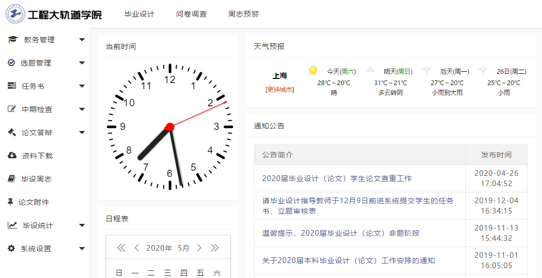The height and width of the screenshot is (278, 542).
Task: Go to previous year in calendar
Action: pyautogui.click(x=121, y=248)
